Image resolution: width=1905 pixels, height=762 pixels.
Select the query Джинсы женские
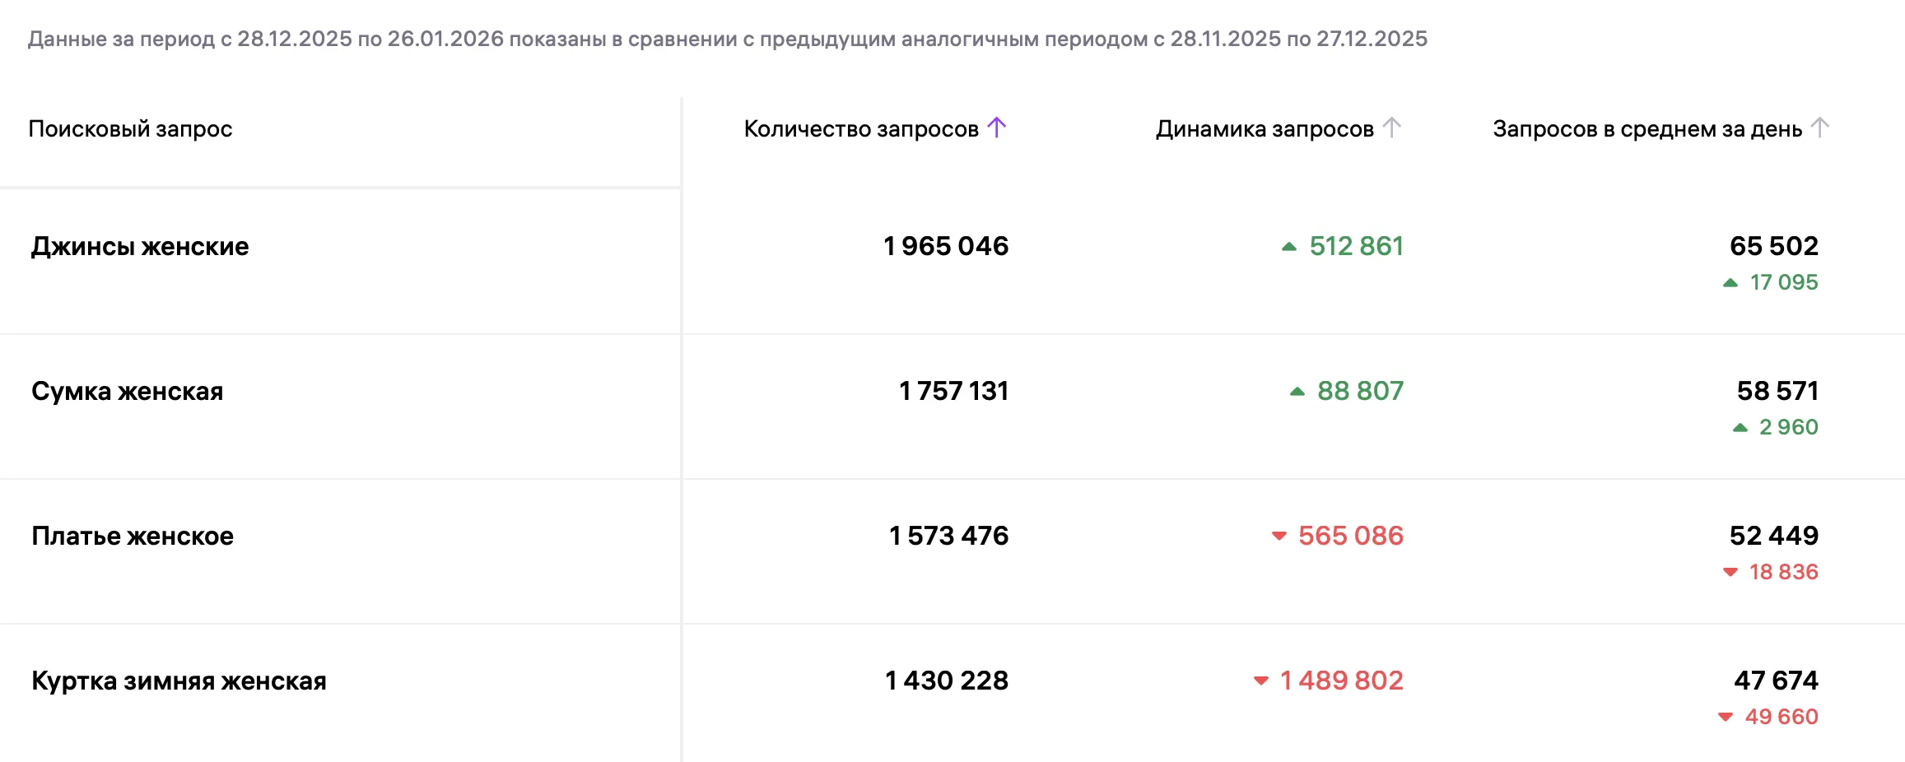tap(138, 246)
